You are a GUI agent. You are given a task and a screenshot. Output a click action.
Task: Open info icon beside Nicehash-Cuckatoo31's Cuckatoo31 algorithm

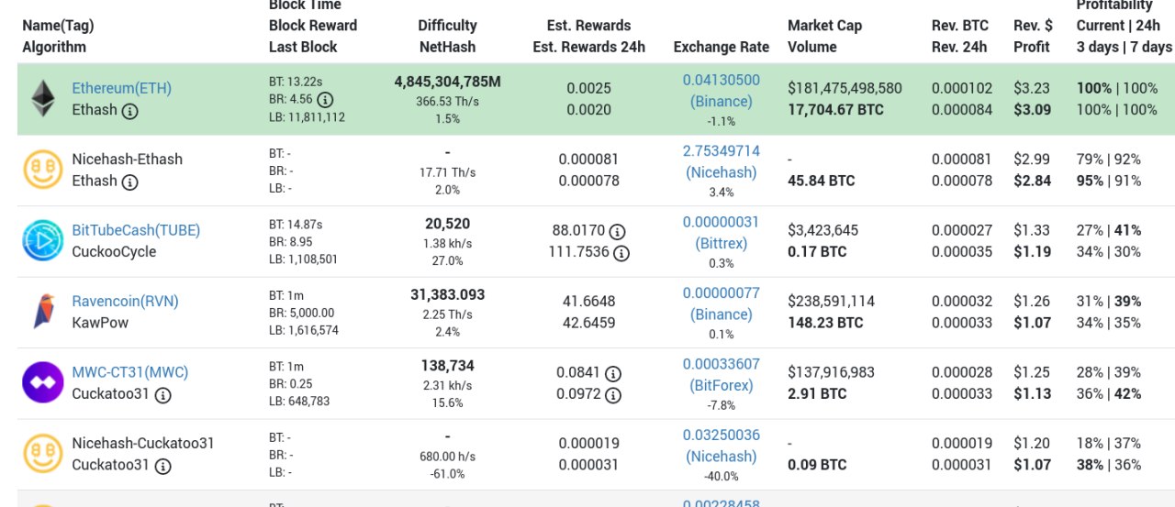click(x=162, y=466)
